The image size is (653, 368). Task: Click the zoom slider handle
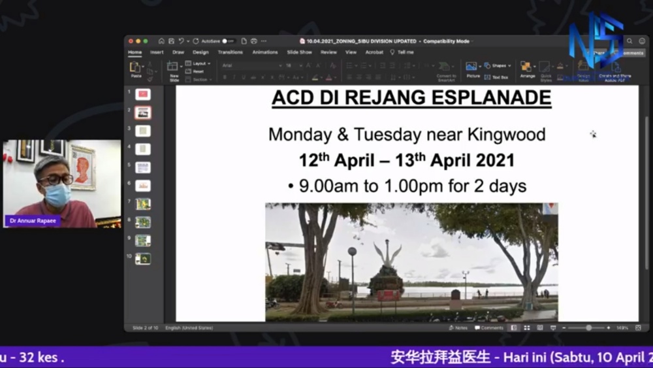point(589,328)
